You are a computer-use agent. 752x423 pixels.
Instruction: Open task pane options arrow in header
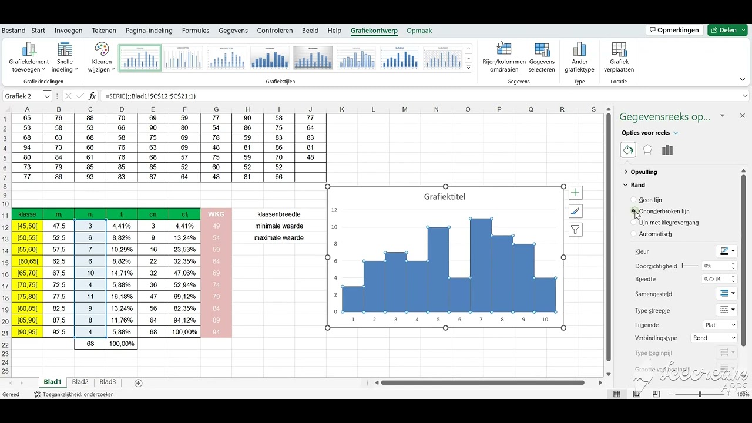tap(722, 116)
